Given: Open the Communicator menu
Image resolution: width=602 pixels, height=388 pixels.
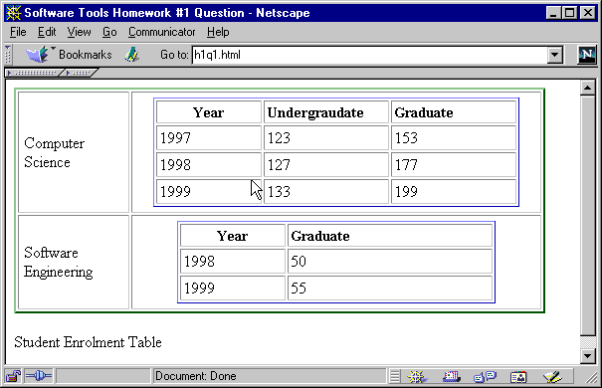Looking at the screenshot, I should [x=161, y=32].
